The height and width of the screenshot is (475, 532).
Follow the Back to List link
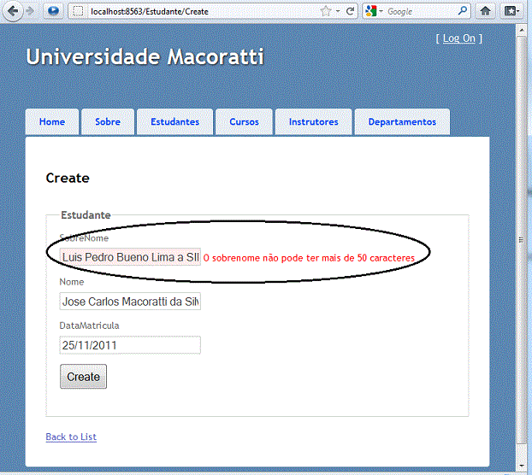coord(71,437)
